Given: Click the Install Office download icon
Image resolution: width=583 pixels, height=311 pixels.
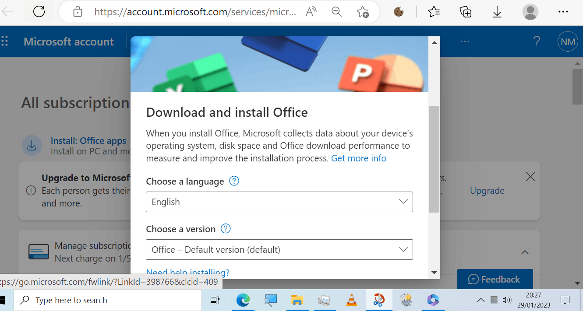Looking at the screenshot, I should (x=32, y=146).
